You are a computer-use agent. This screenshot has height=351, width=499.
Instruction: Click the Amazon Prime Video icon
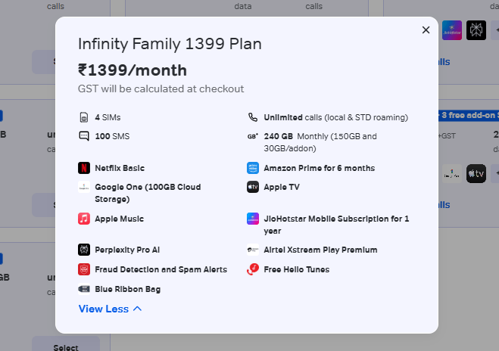[x=253, y=168]
